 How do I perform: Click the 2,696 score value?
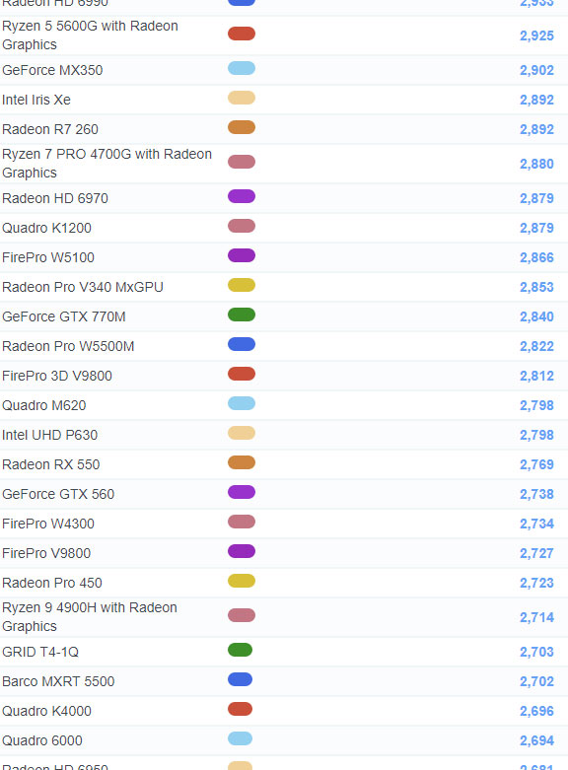tap(536, 711)
